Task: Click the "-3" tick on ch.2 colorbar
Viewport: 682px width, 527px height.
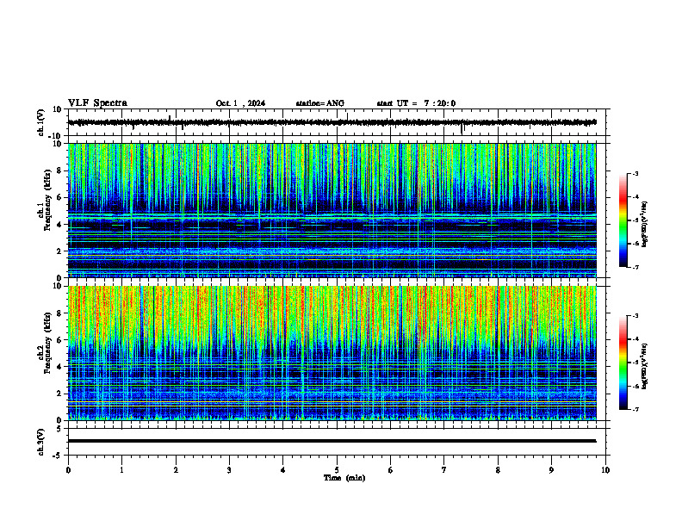Action: [x=635, y=316]
